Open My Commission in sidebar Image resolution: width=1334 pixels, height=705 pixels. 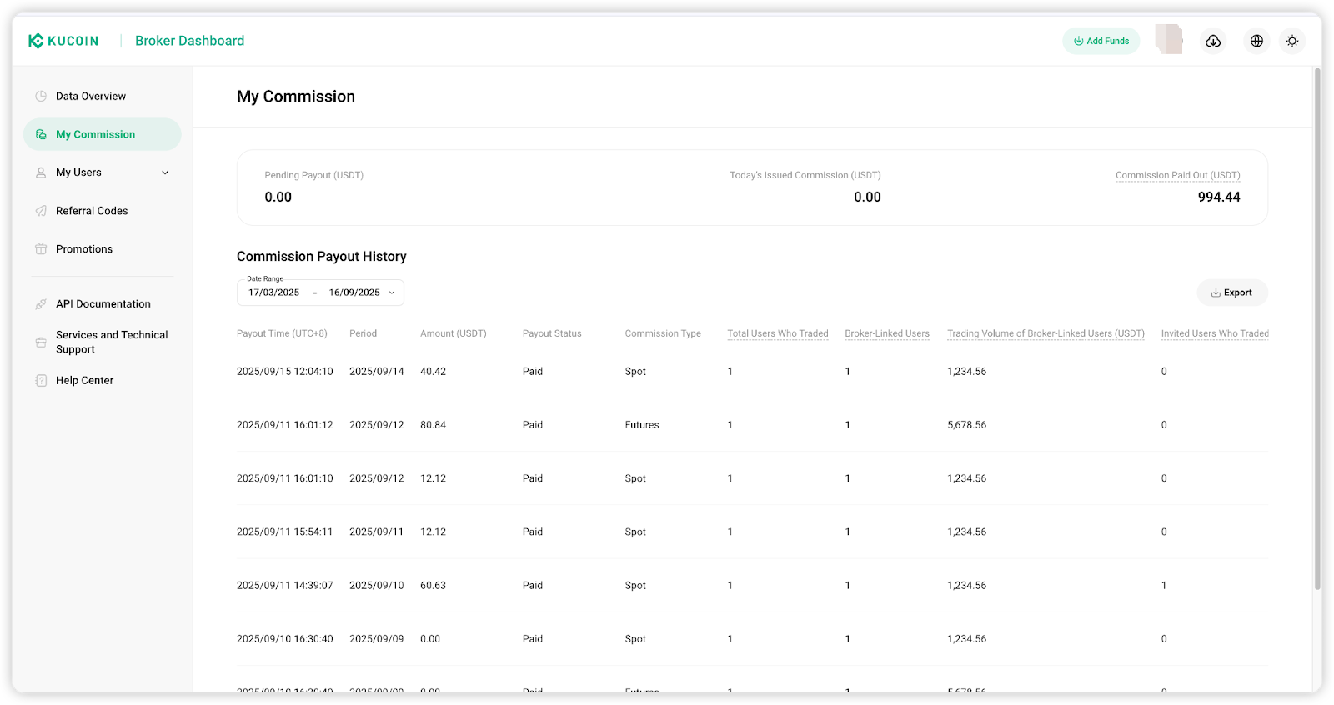pyautogui.click(x=95, y=134)
